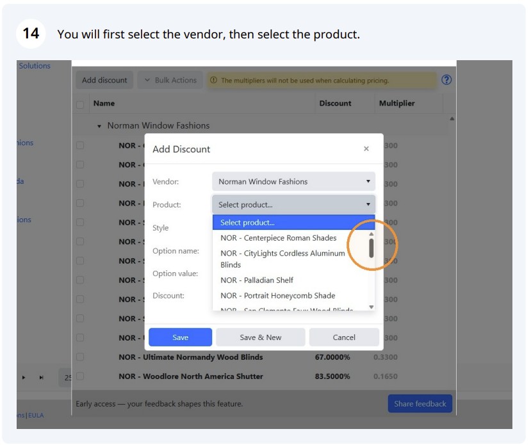Check the Woodlore North America Shutter row checkbox

point(80,376)
